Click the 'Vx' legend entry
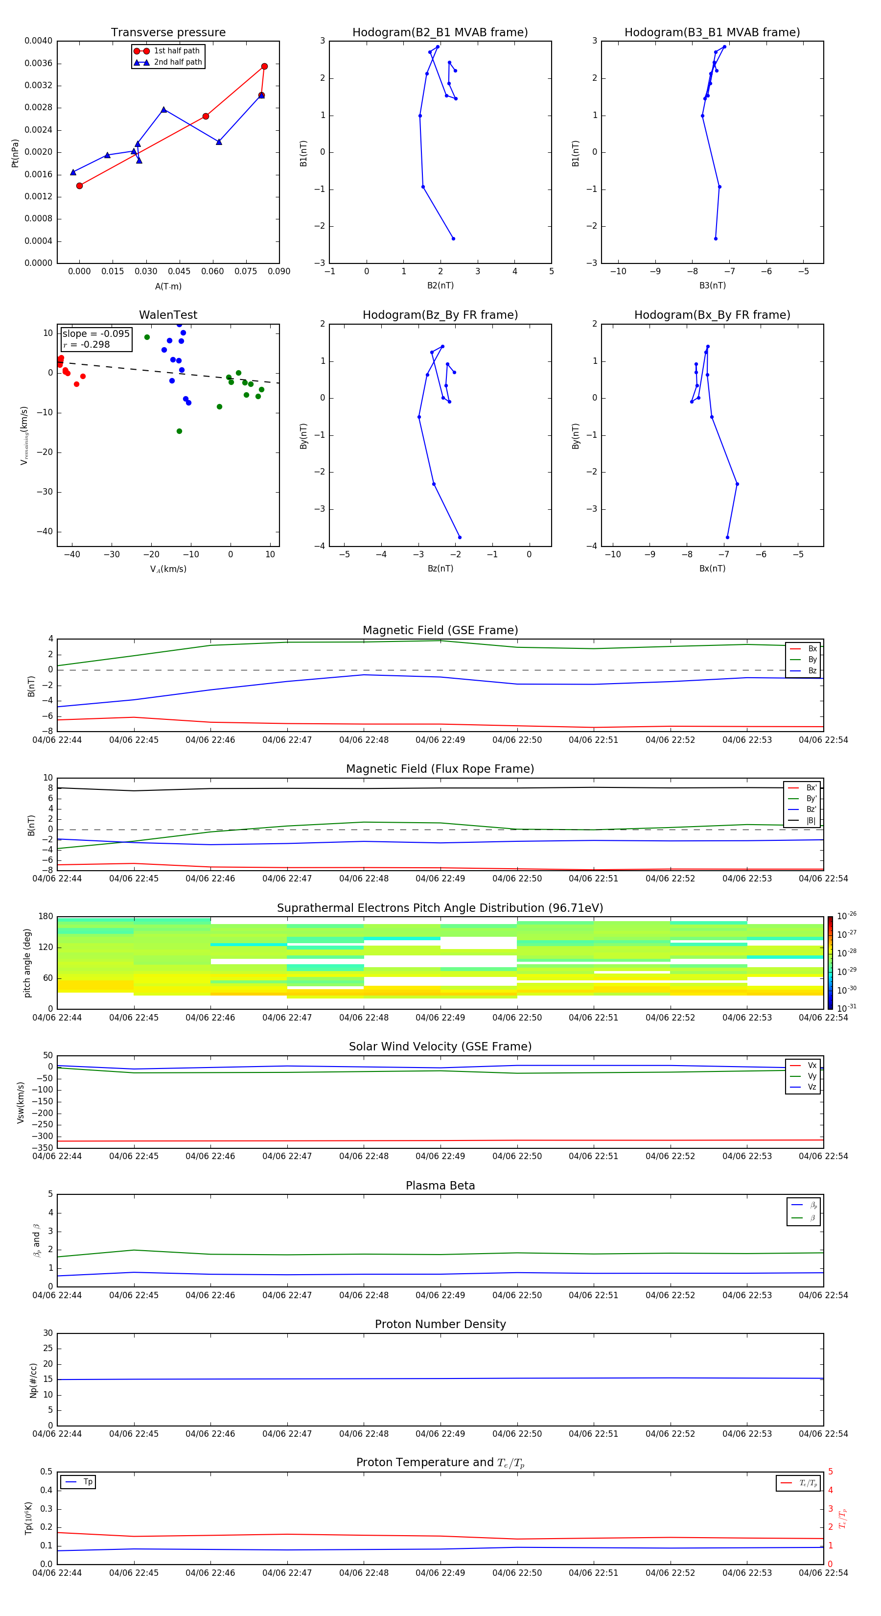881x1616 pixels. pyautogui.click(x=803, y=1065)
